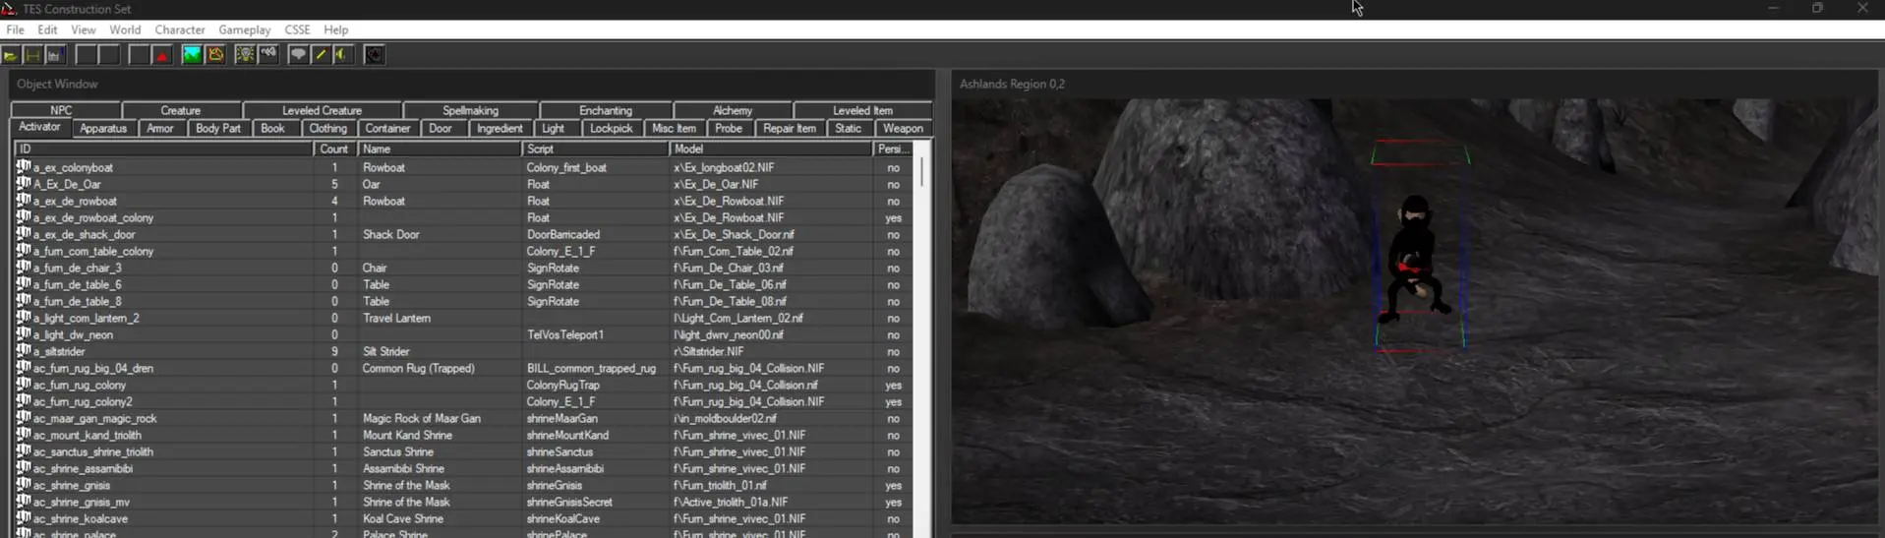Open the Script editor pencil icon
This screenshot has height=538, width=1885.
[321, 55]
